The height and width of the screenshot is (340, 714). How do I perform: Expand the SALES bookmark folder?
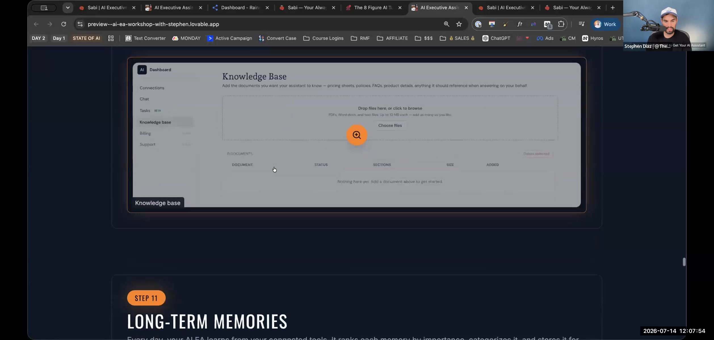[457, 38]
